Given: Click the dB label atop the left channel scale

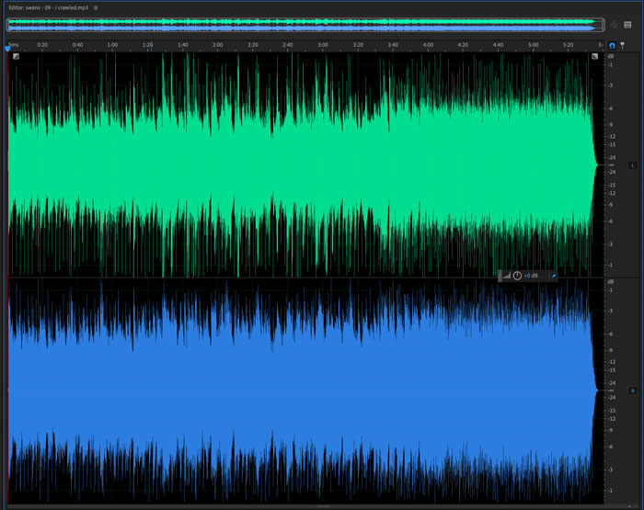Looking at the screenshot, I should (611, 56).
